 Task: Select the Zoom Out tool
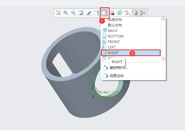point(73,13)
